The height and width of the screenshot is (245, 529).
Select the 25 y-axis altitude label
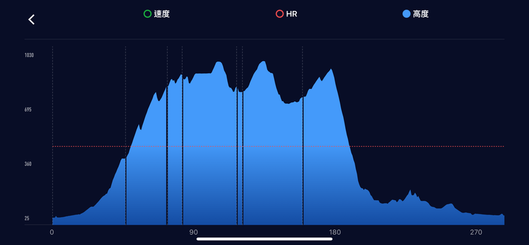point(27,219)
